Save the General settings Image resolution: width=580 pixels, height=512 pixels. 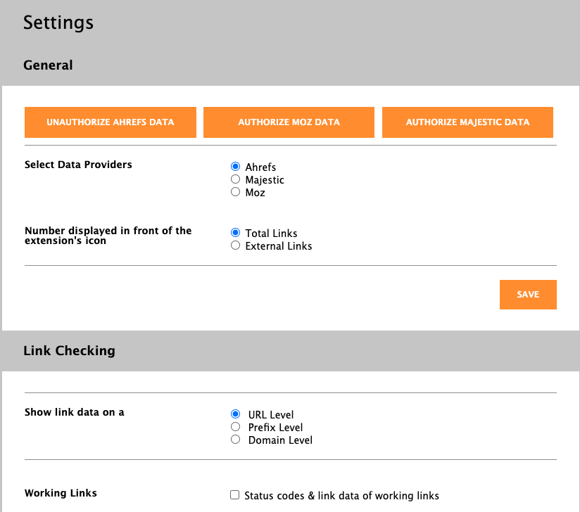[528, 295]
